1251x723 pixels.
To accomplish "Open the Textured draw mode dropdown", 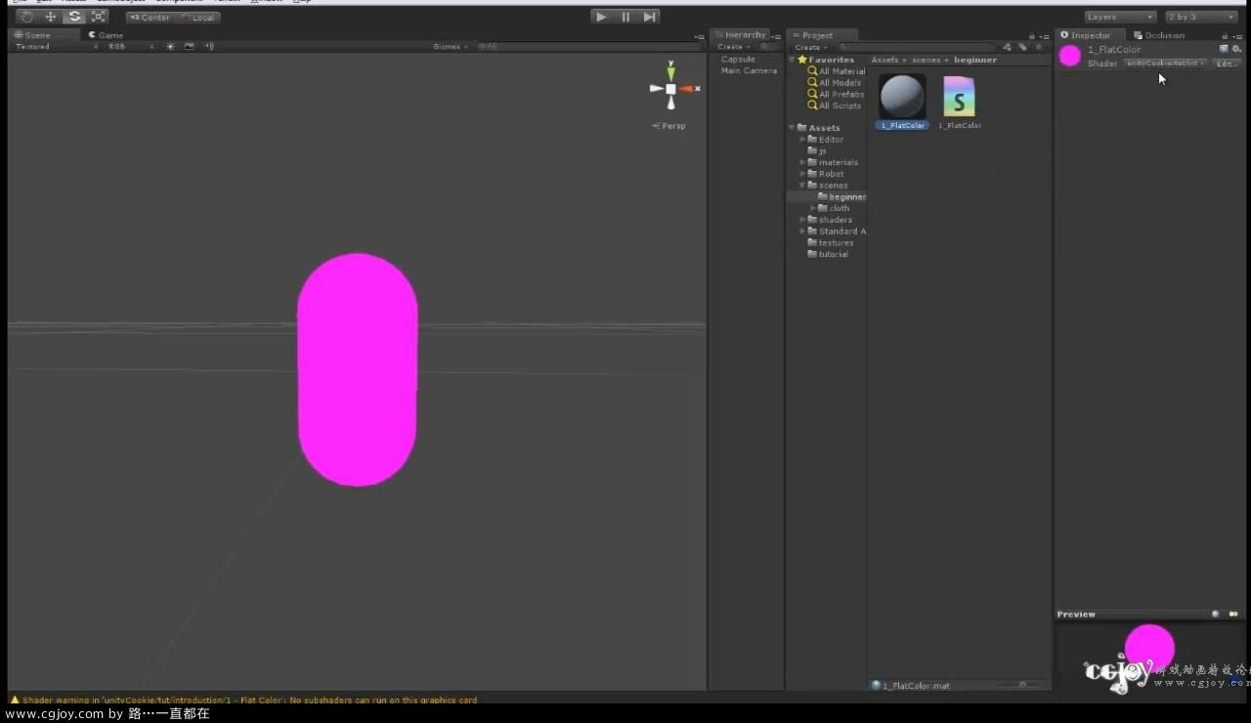I will 56,46.
